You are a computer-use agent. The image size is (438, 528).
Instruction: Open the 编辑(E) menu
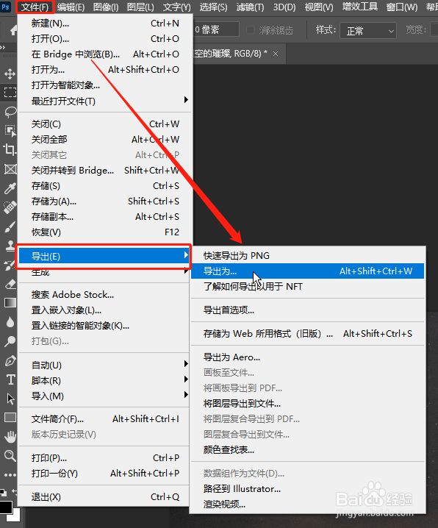point(71,7)
